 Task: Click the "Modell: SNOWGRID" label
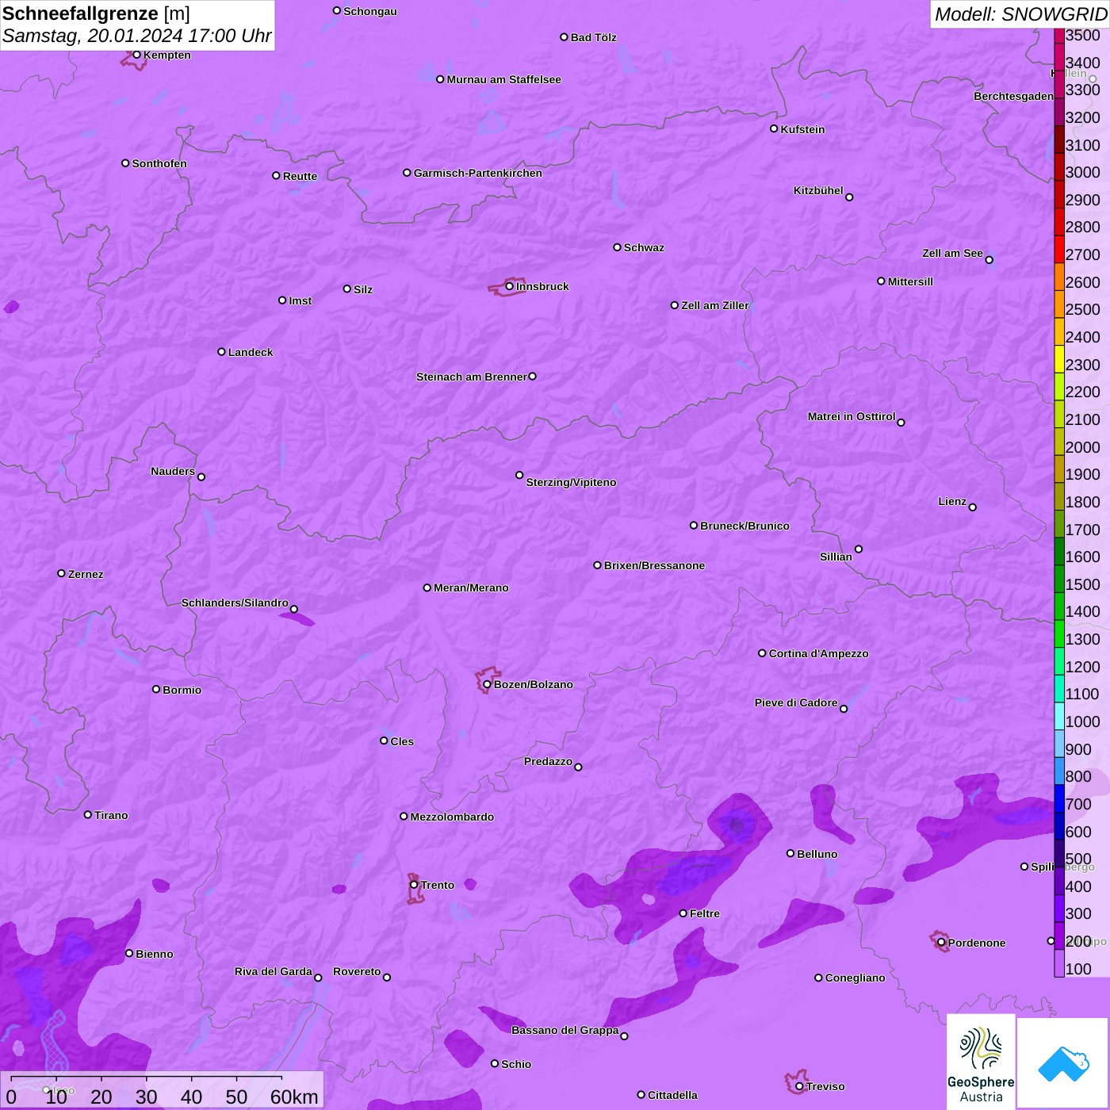point(1020,14)
